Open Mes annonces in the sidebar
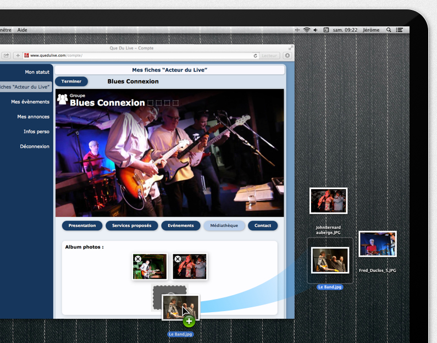This screenshot has width=437, height=343. 33,117
